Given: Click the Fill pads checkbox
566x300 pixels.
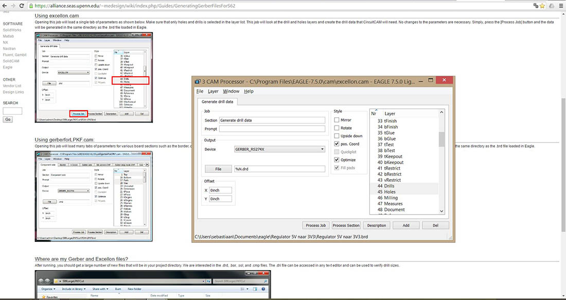Looking at the screenshot, I should (x=337, y=168).
